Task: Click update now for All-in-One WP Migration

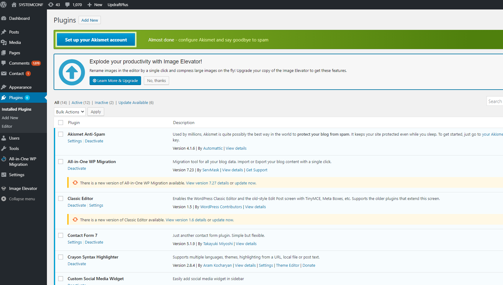Action: click(x=245, y=183)
